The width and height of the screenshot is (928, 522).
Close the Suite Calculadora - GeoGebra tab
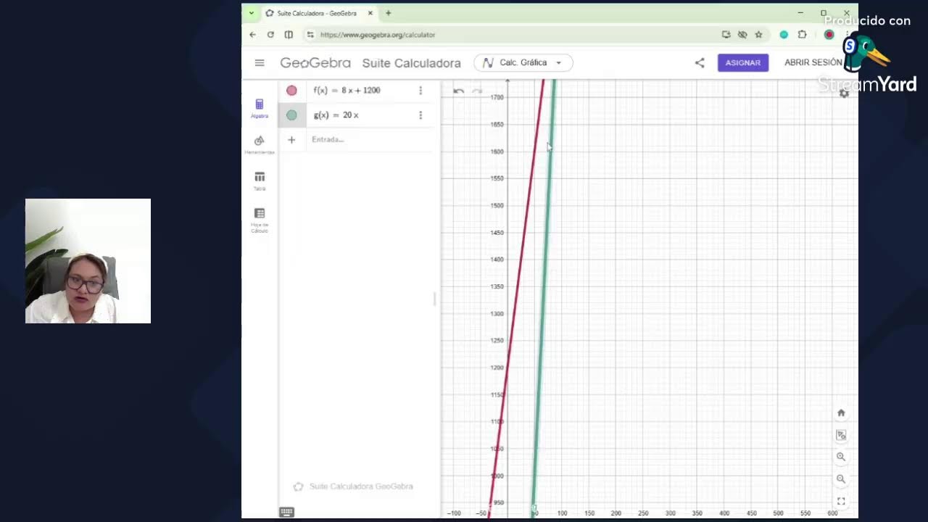[x=370, y=13]
